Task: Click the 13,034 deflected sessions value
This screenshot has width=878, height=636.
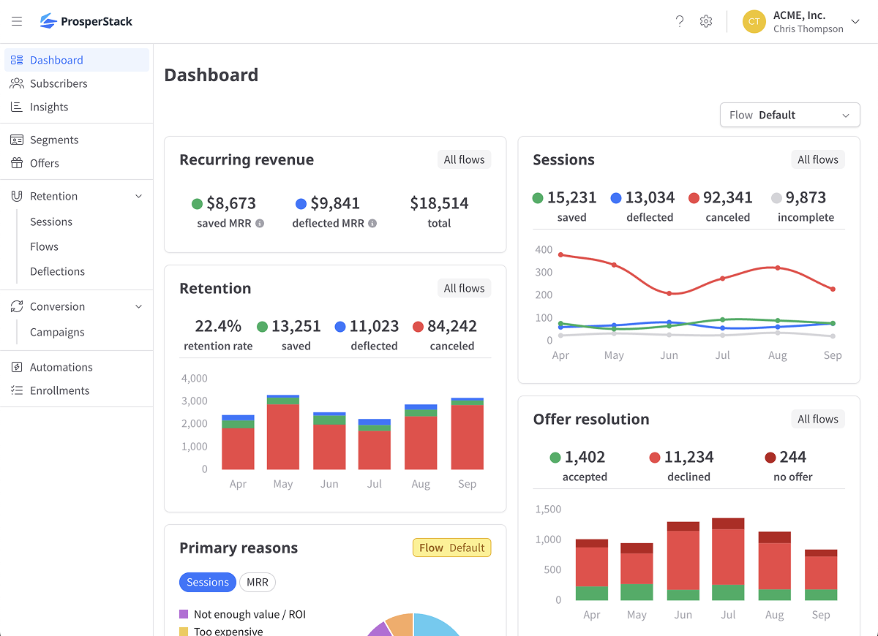Action: [650, 197]
